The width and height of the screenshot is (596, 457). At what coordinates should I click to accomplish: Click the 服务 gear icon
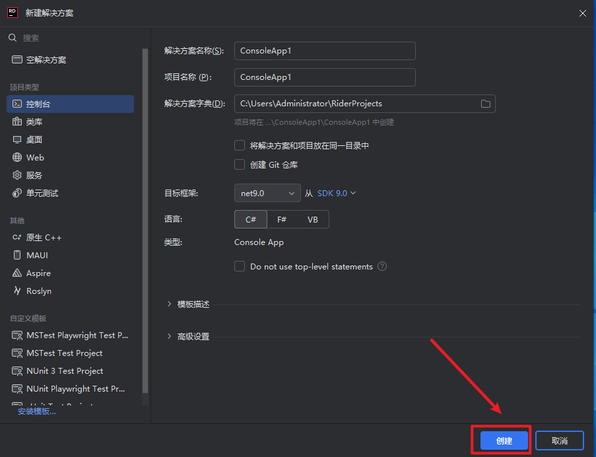[17, 175]
